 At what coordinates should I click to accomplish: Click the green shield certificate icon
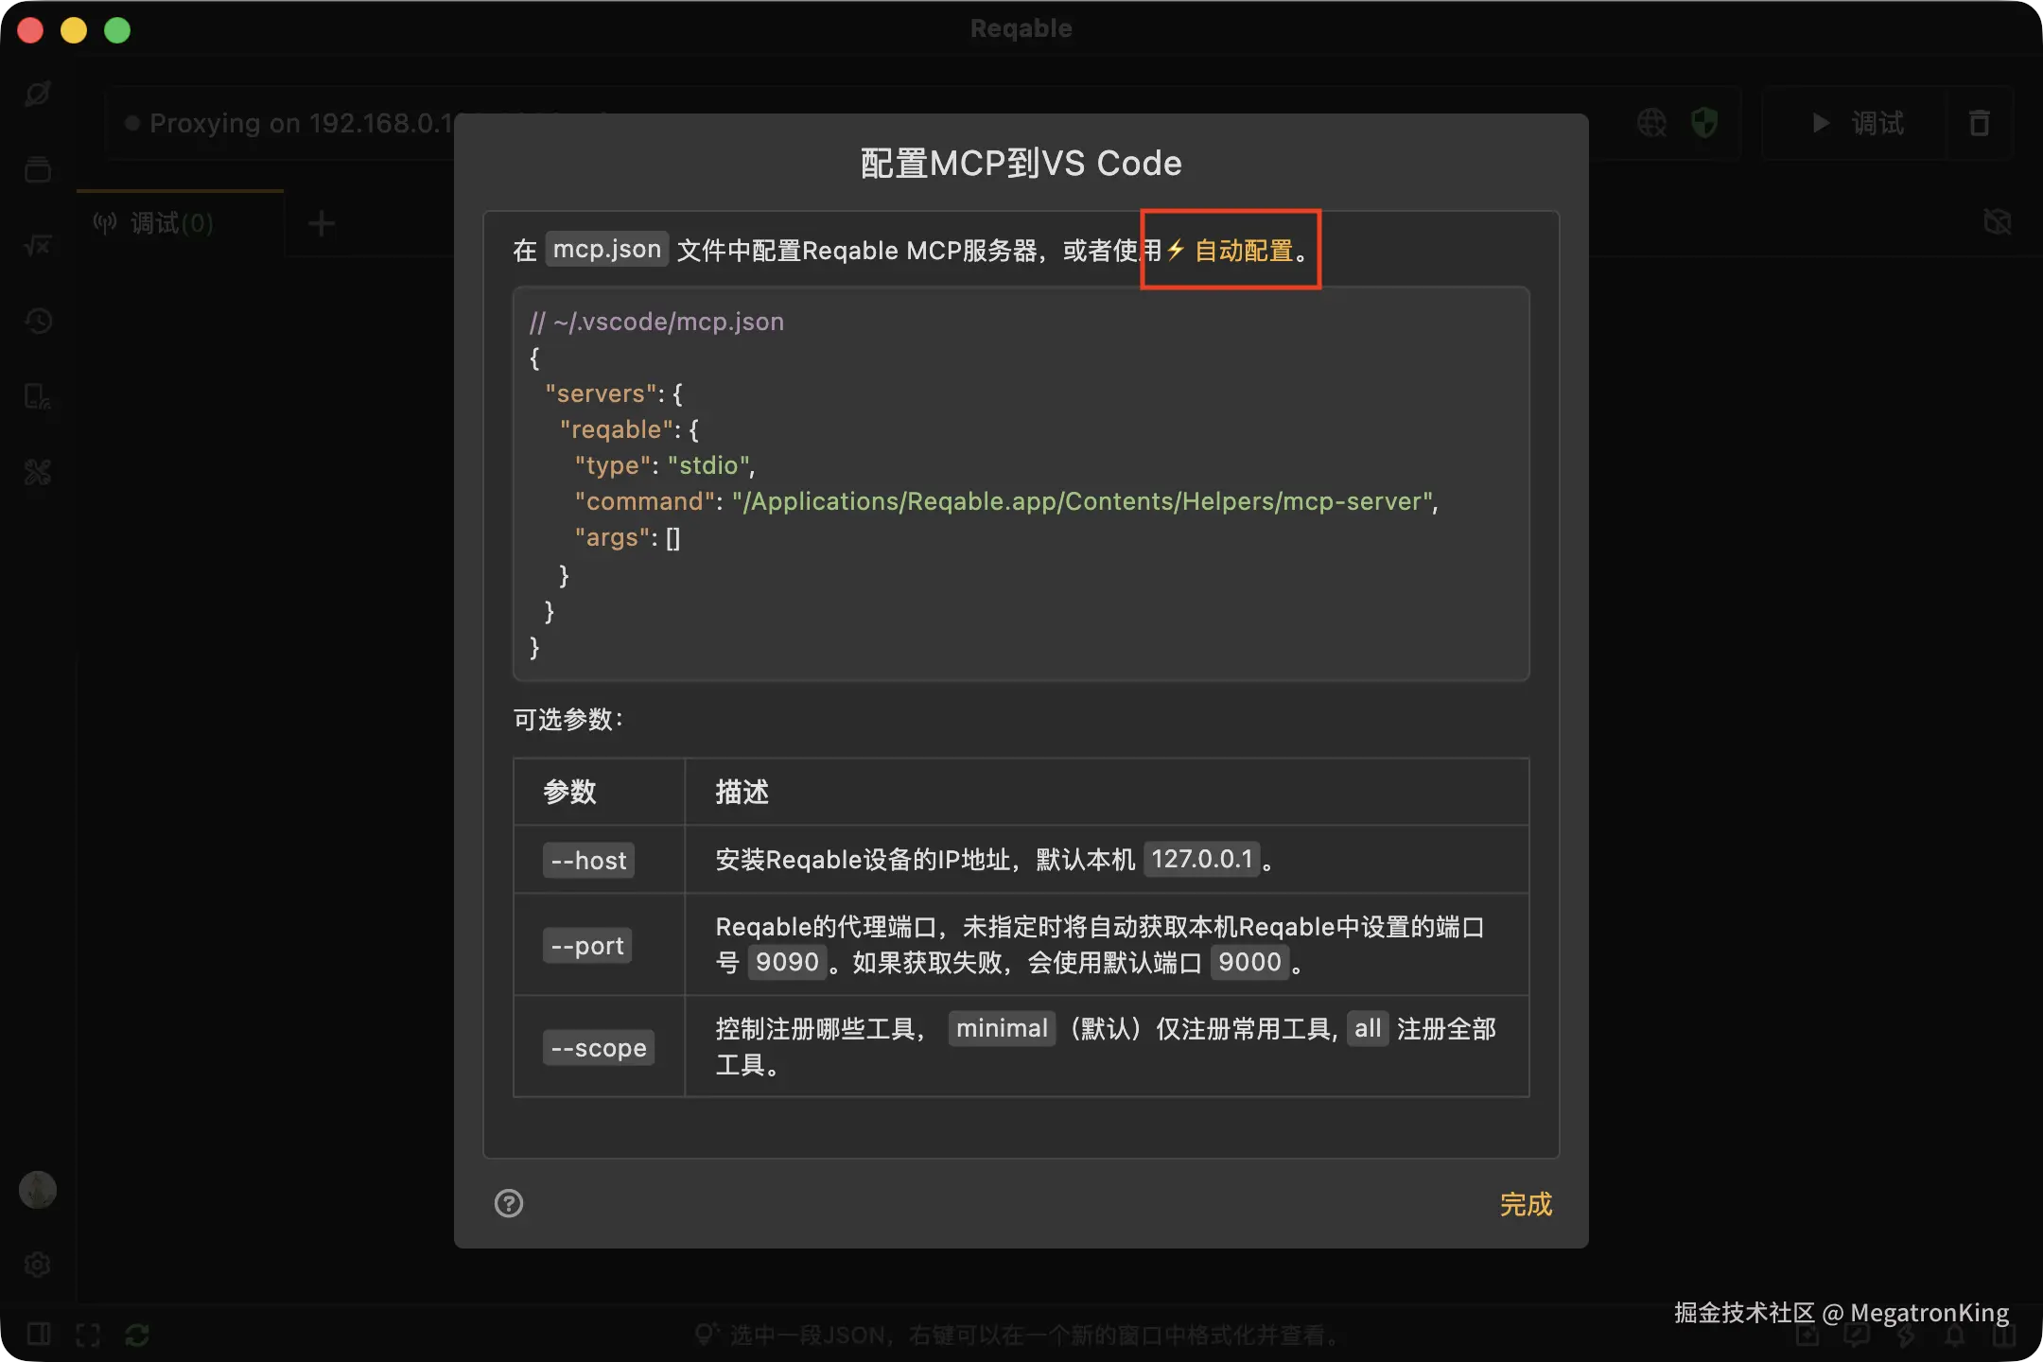tap(1704, 122)
